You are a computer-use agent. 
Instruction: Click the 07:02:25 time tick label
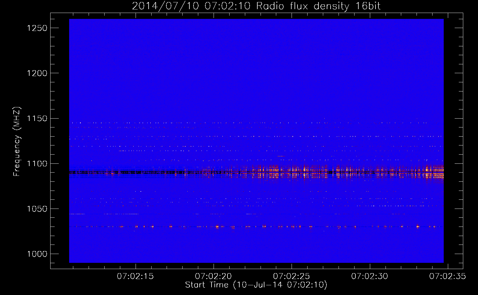(x=291, y=276)
